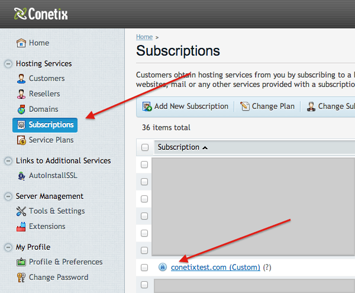This screenshot has height=293, width=355.
Task: Open Profile & Preferences in the sidebar
Action: click(60, 262)
